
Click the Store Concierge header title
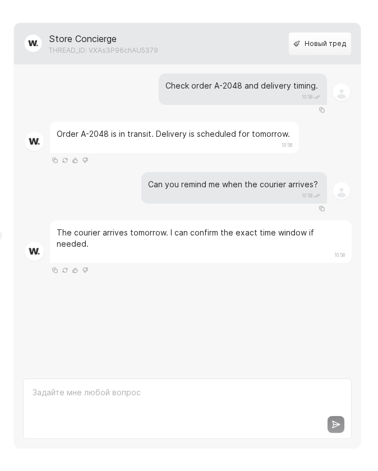(x=82, y=39)
